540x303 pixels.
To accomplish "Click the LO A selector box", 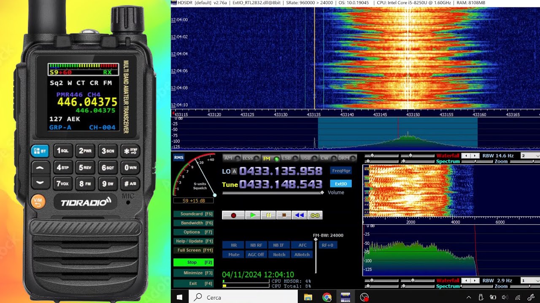I will click(234, 171).
